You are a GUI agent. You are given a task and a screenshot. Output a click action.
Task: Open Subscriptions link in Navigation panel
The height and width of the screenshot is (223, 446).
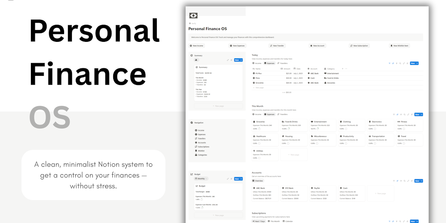point(202,147)
